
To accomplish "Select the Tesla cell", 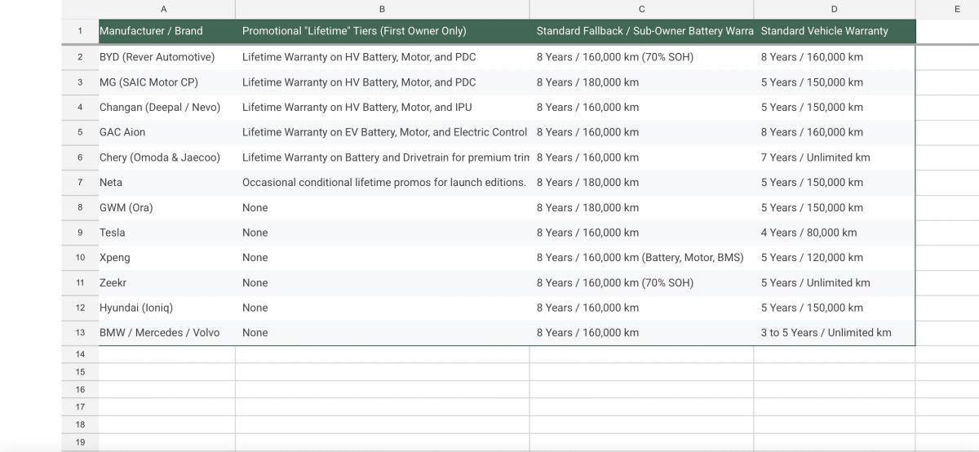I will 166,233.
